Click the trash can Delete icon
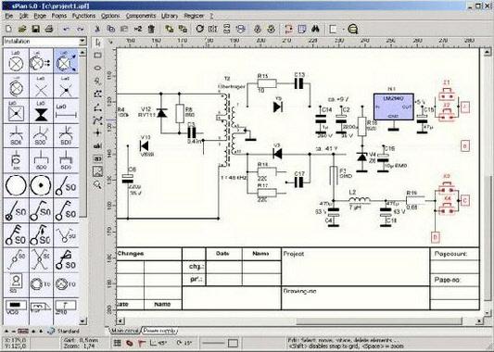 [151, 29]
